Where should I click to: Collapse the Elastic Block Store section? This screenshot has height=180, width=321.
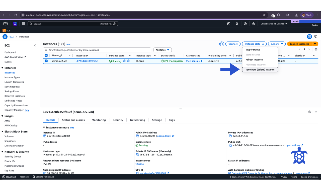tap(3, 131)
